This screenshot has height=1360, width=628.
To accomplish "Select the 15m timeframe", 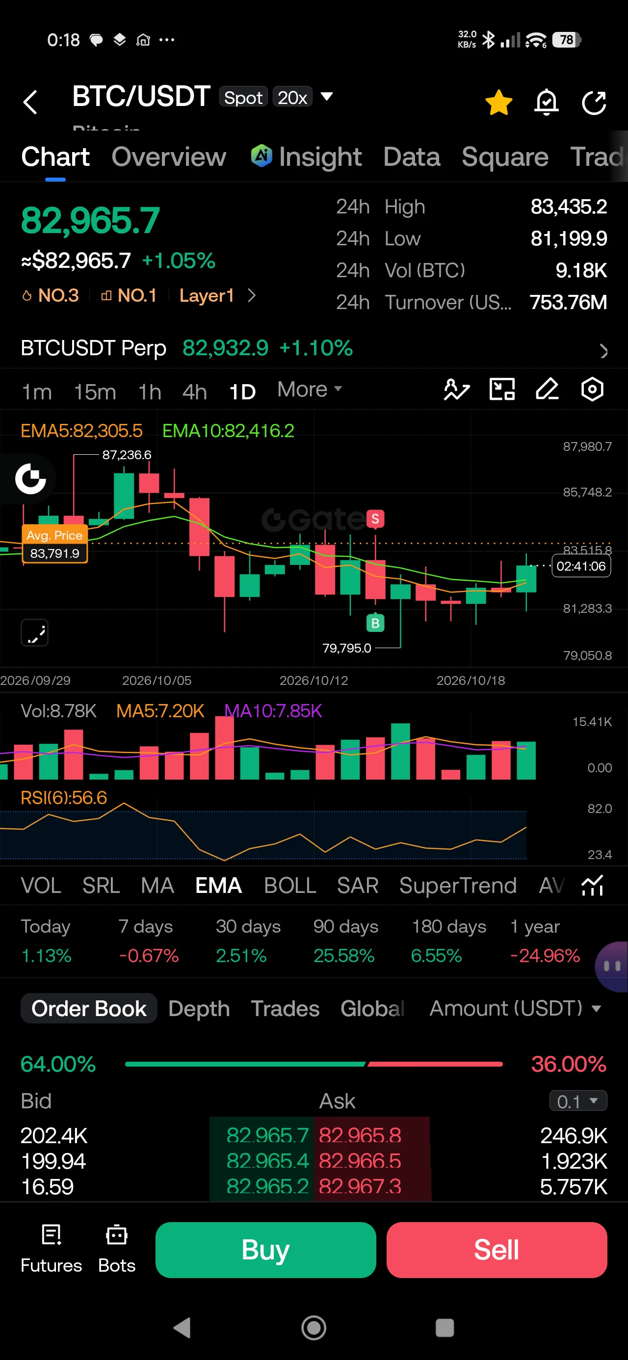I will [x=95, y=392].
